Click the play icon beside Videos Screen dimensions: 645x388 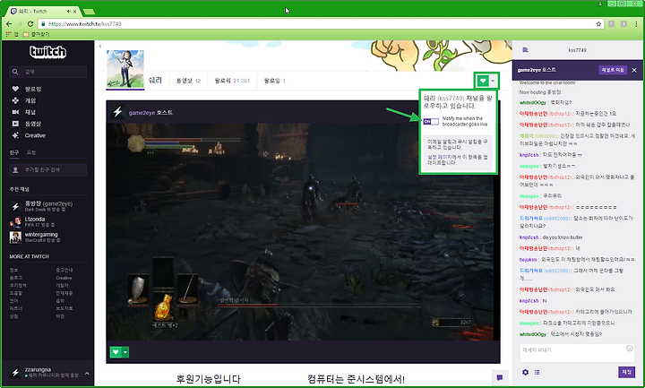(15, 124)
